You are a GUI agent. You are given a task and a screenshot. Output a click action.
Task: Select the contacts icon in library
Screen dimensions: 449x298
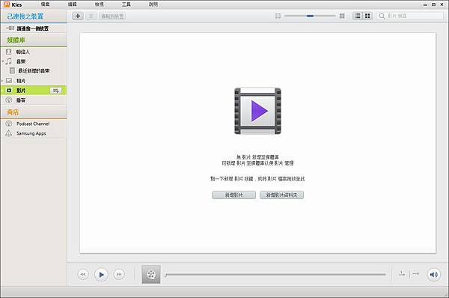coord(8,52)
